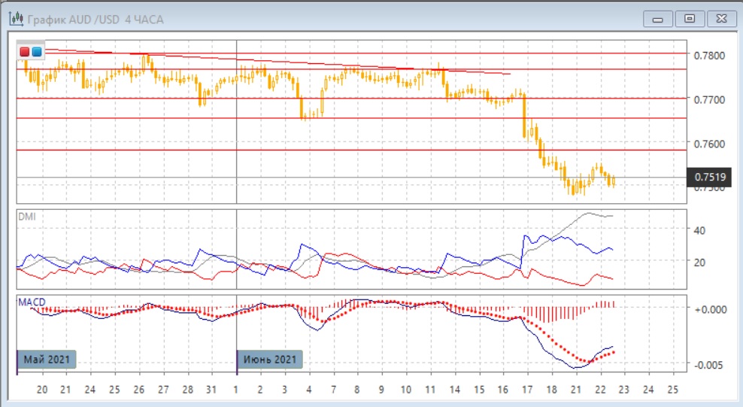
Task: Click date 17 on the time axis
Action: 527,390
